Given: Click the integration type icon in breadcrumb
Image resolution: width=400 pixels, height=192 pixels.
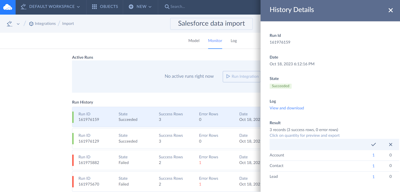Looking at the screenshot, I should pos(10,24).
